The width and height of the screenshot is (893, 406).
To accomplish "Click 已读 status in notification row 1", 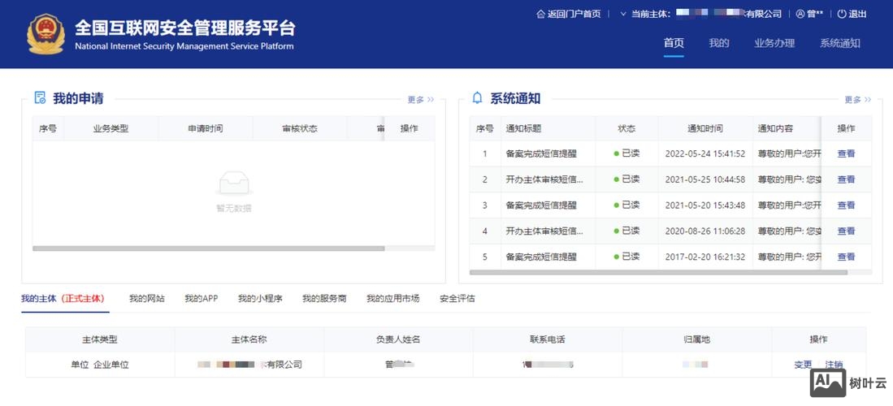I will [x=627, y=153].
